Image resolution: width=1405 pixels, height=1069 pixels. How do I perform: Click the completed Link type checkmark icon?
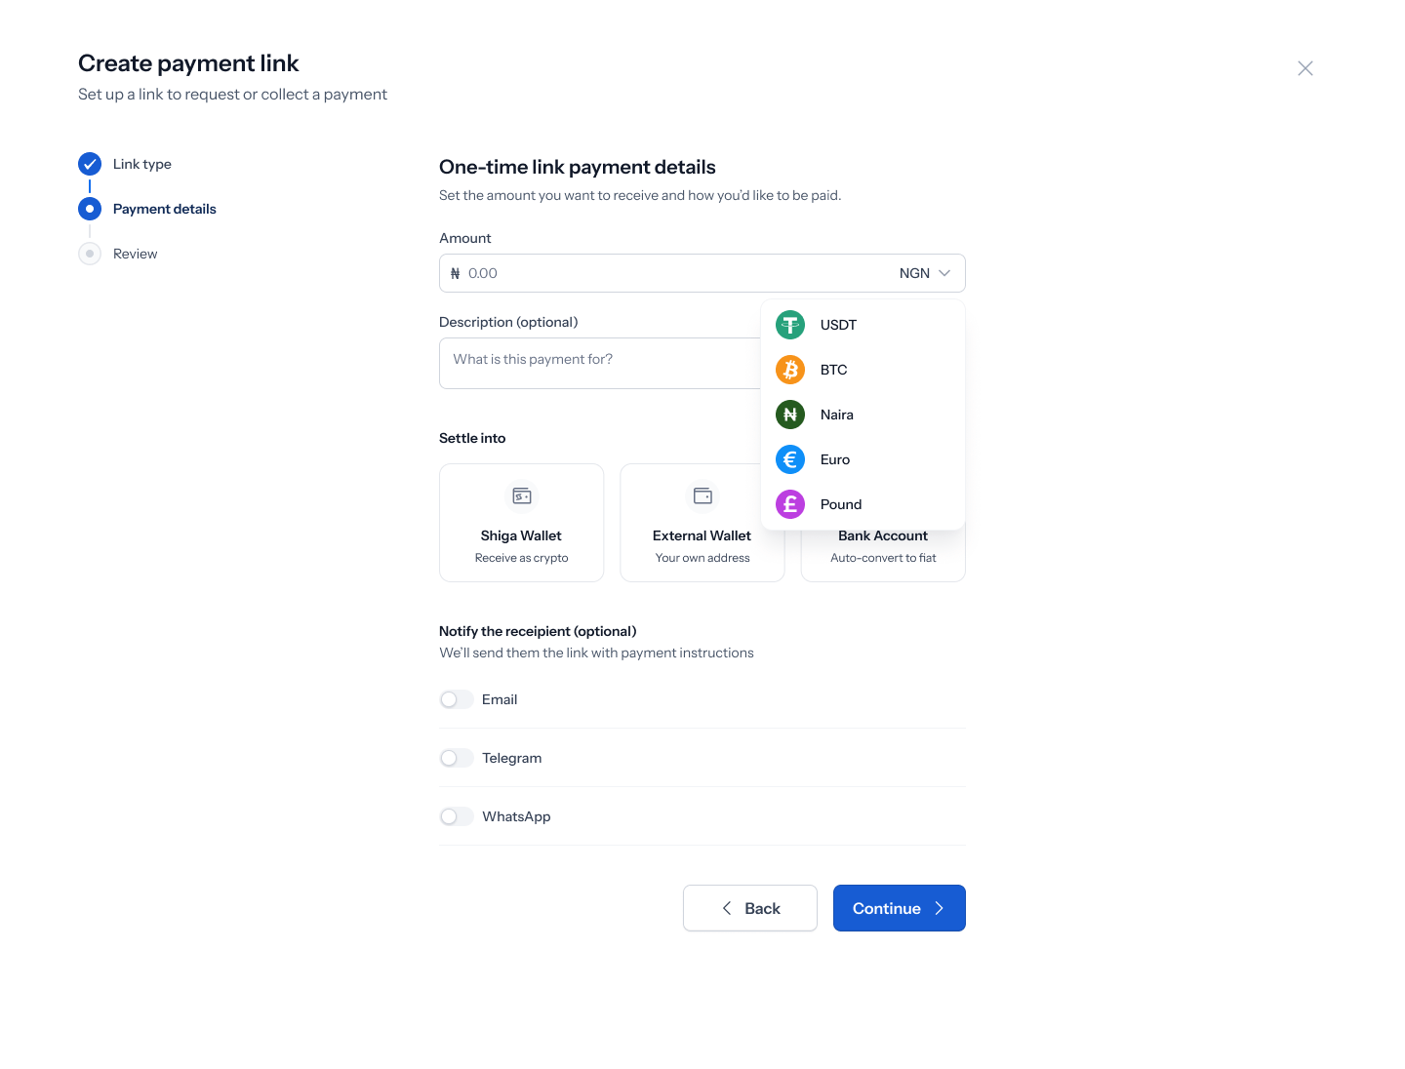[x=90, y=164]
